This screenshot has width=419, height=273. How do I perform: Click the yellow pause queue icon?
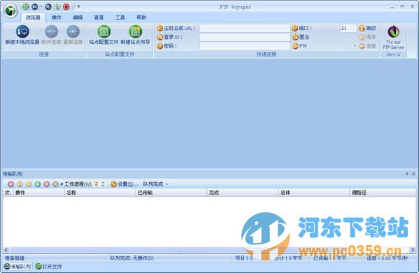pos(29,184)
